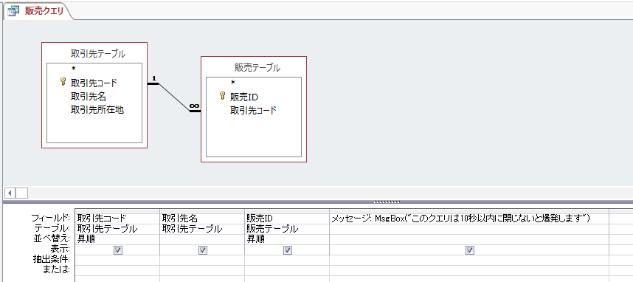Click column selector above 取引先コード field
Image resolution: width=633 pixels, height=282 pixels.
117,211
